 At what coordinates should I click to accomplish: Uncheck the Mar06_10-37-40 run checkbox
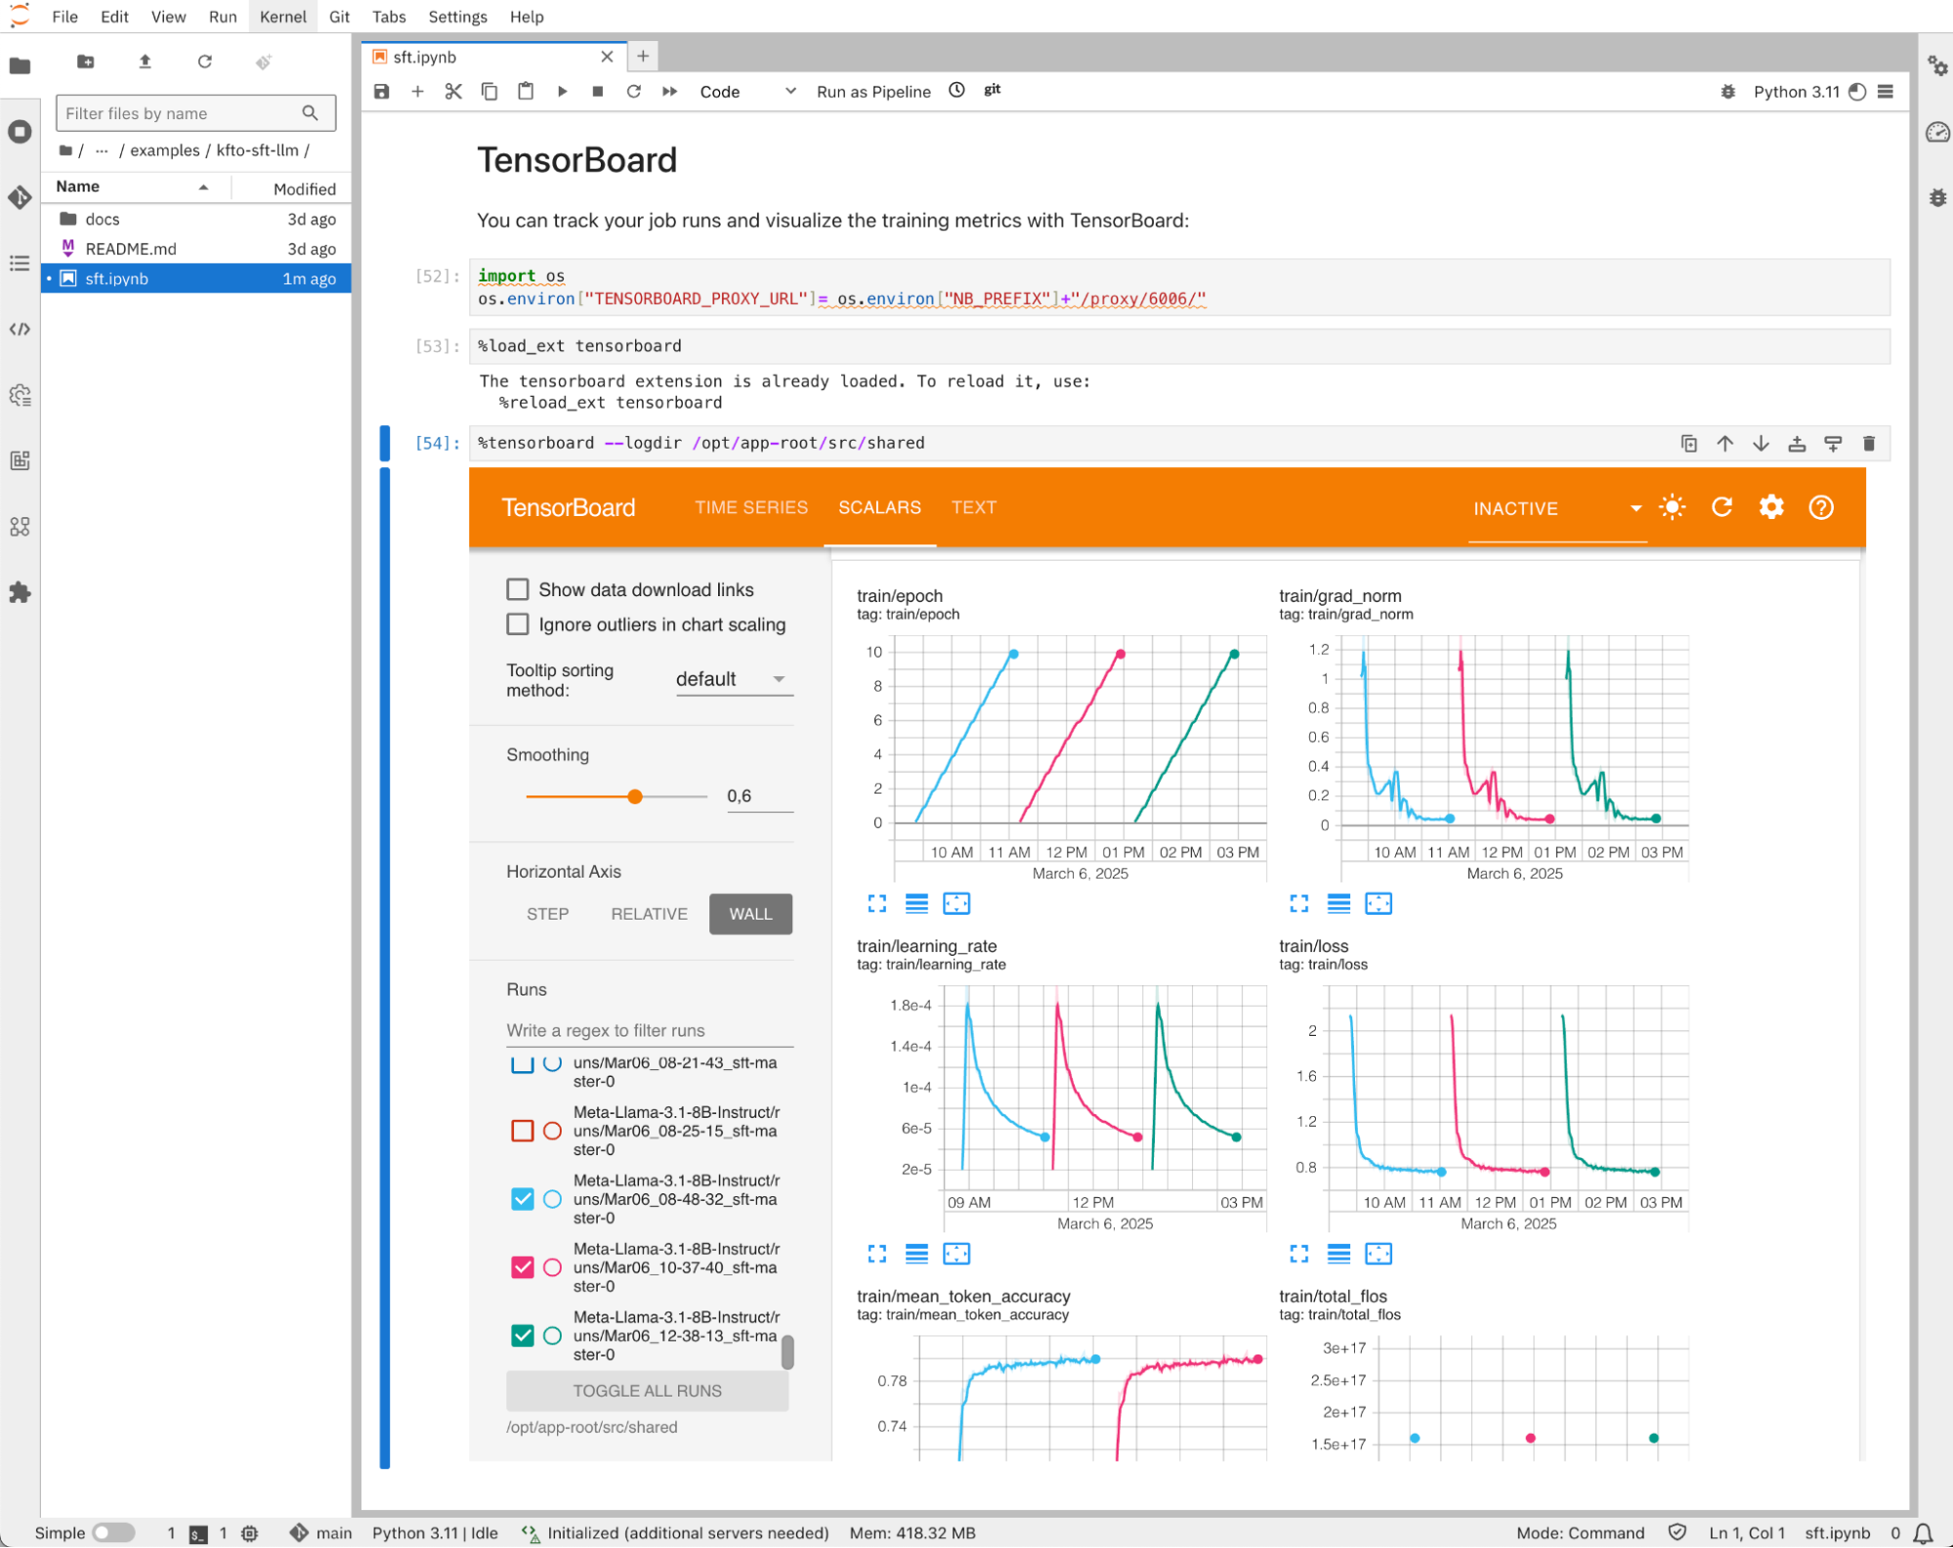(523, 1268)
